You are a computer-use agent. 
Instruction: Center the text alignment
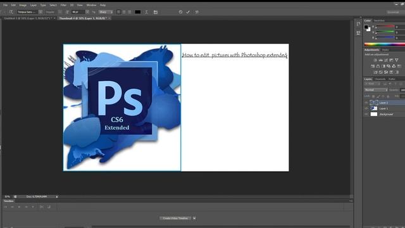click(124, 12)
